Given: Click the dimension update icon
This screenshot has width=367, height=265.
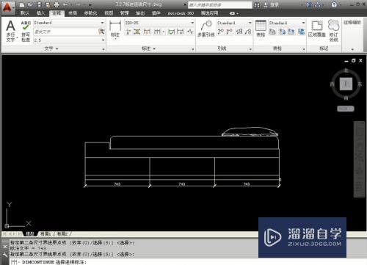Looking at the screenshot, I should 181,32.
